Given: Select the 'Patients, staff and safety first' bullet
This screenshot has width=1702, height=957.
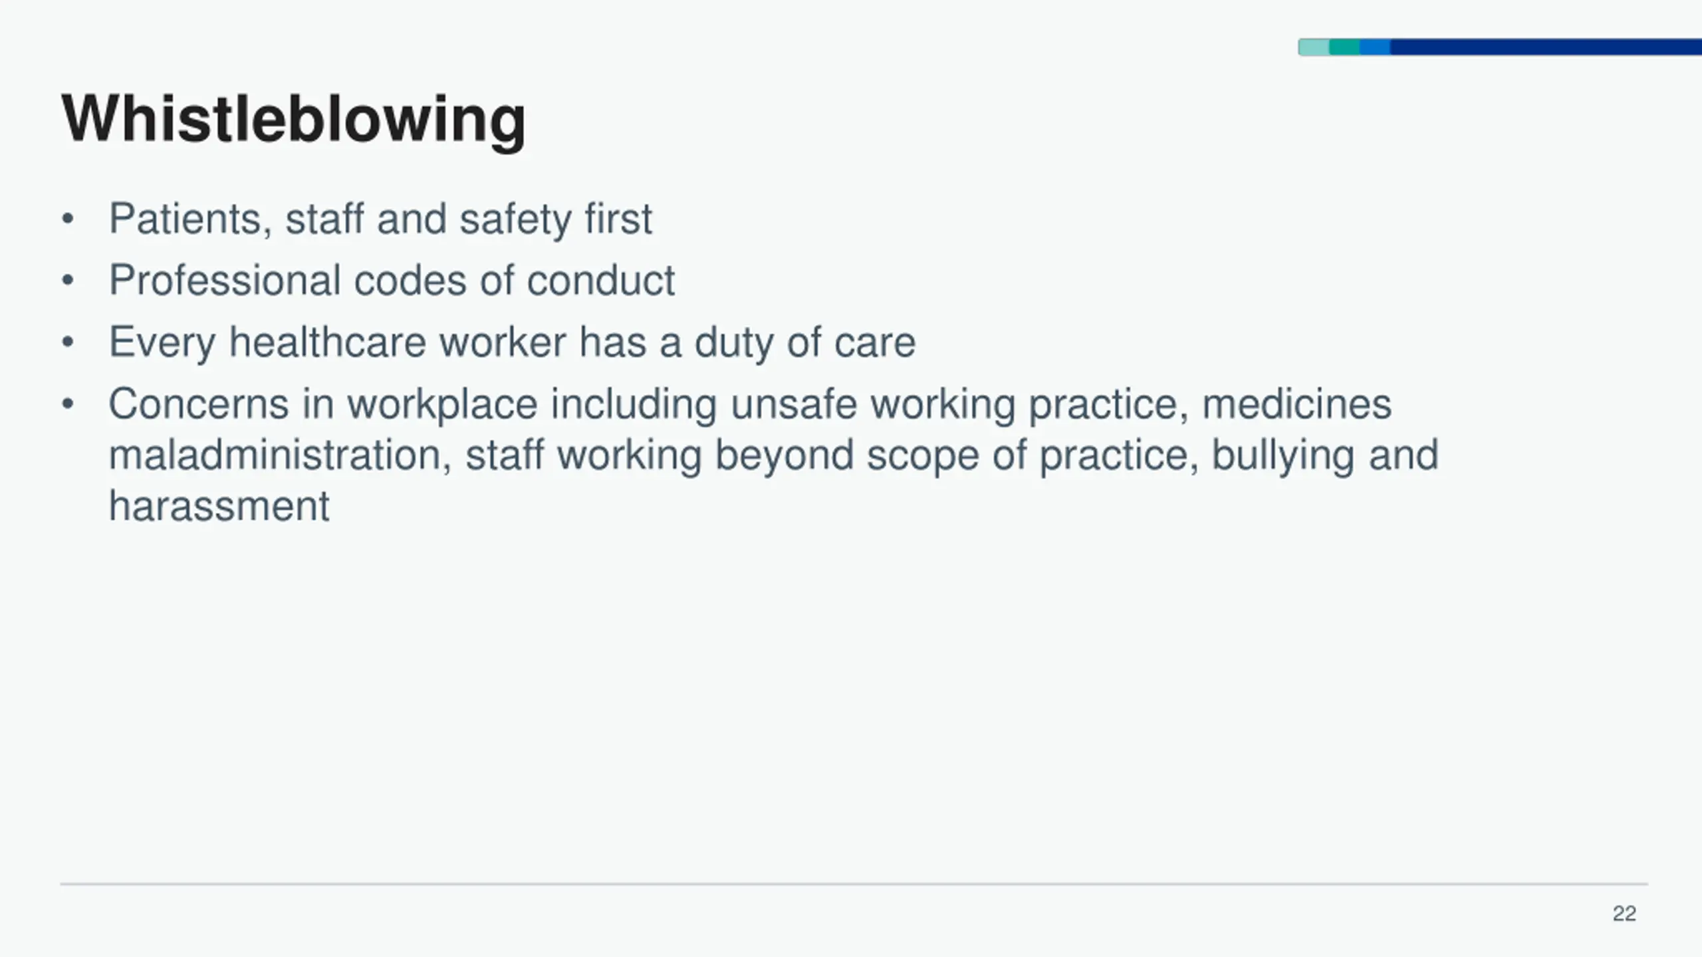Looking at the screenshot, I should [380, 219].
